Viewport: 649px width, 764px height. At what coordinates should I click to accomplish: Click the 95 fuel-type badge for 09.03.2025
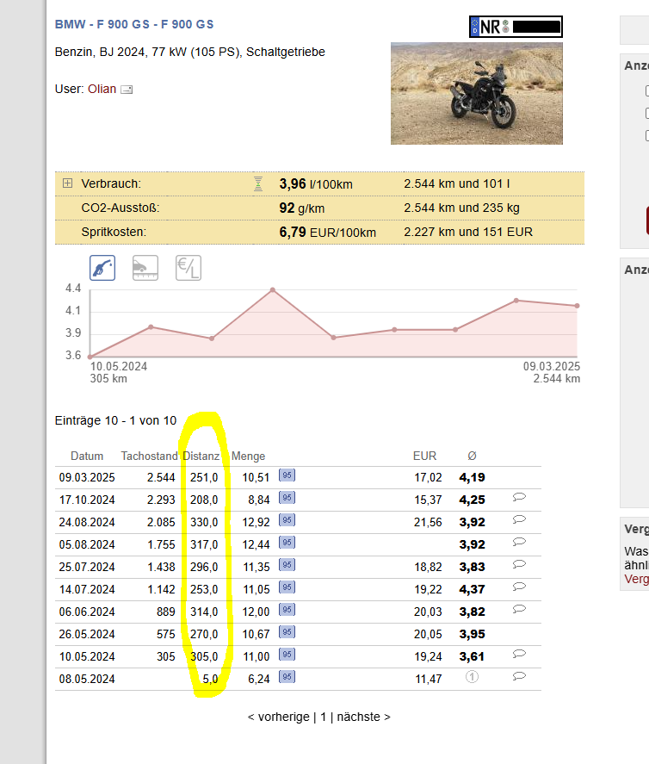tap(287, 475)
